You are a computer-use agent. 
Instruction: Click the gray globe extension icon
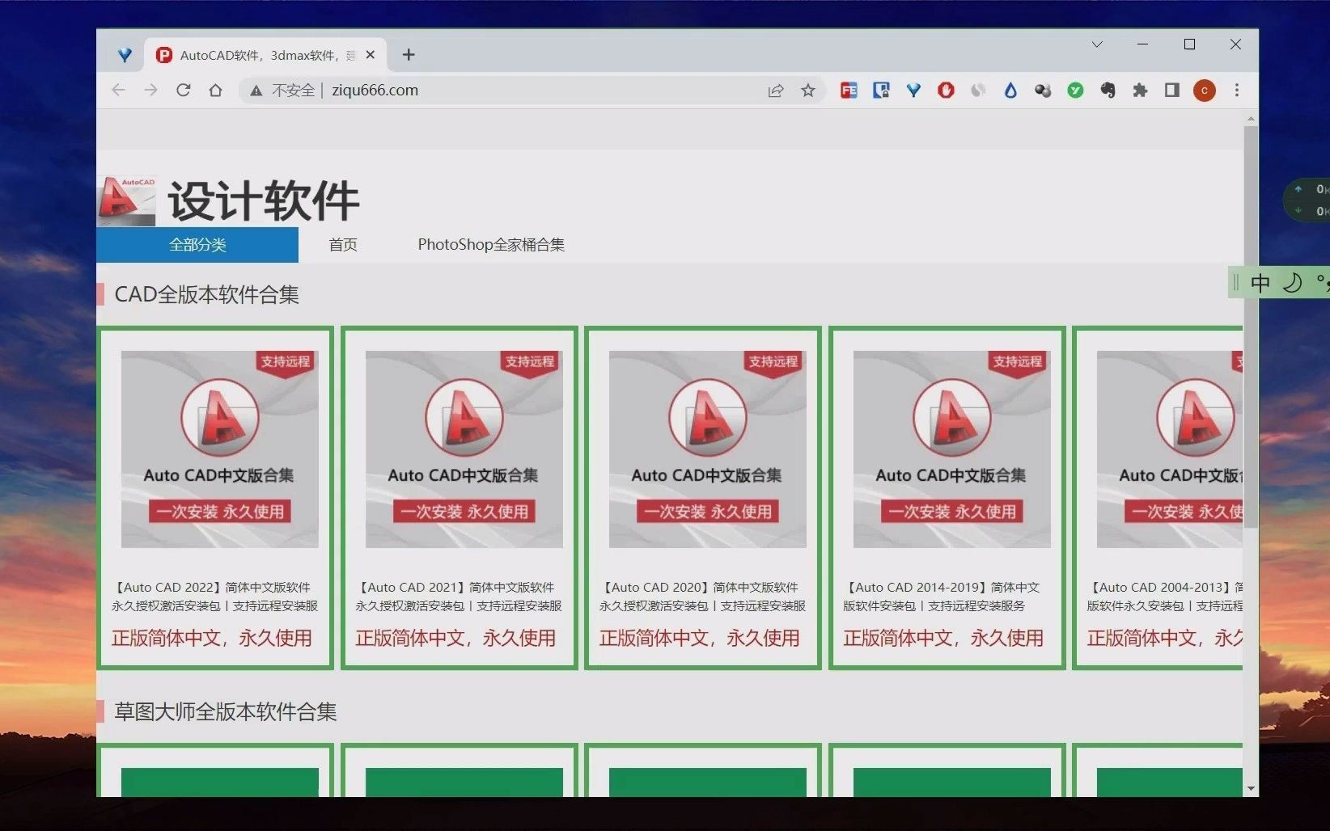[978, 91]
